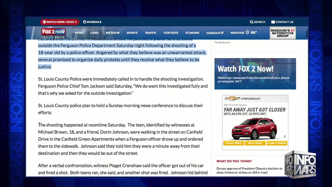Screen dimensions: 332x187
Task: Click the What Do You Think? poll heading
Action: tap(234, 161)
